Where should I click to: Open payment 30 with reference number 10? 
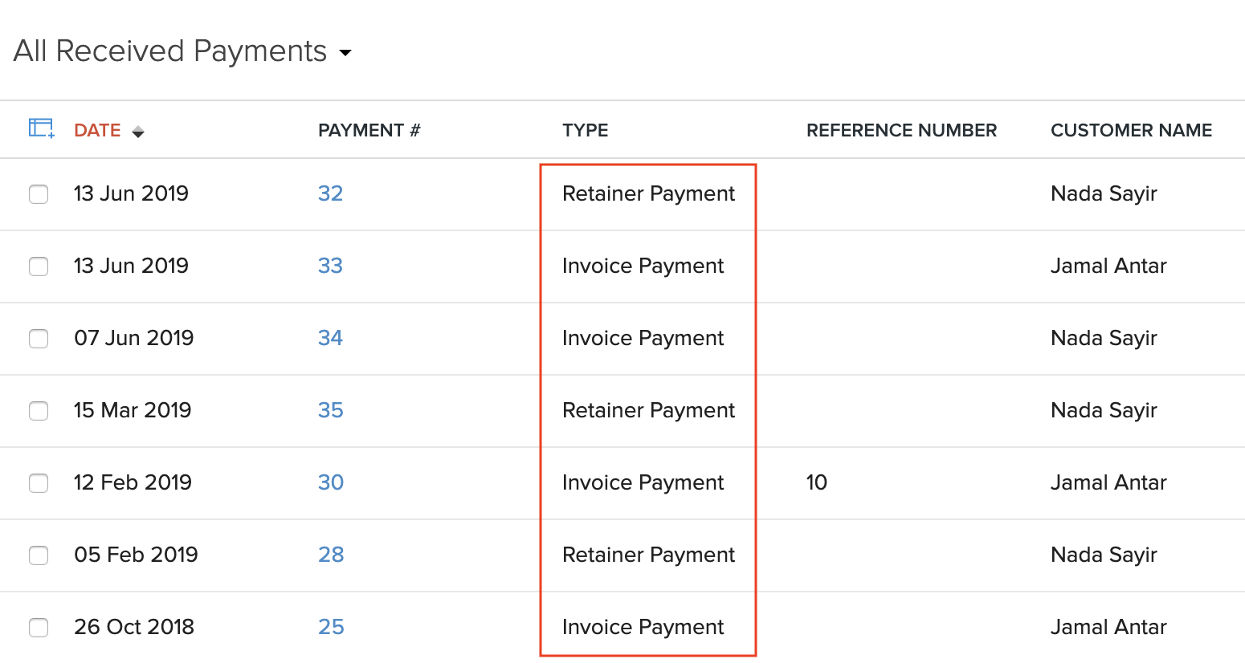[x=330, y=482]
